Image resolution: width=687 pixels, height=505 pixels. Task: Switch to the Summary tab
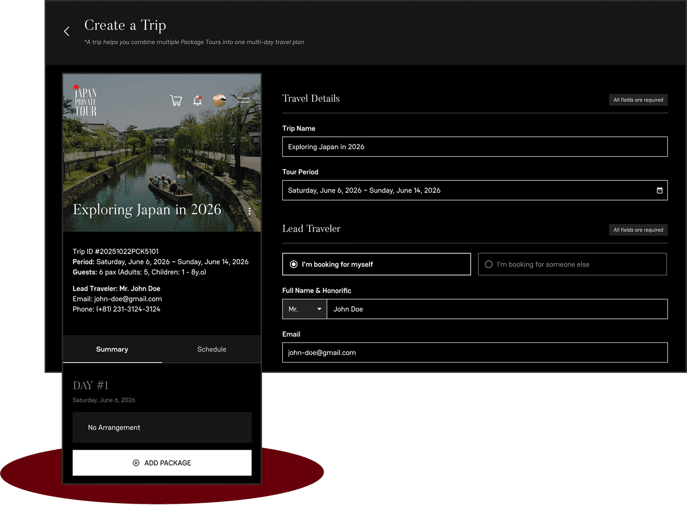click(x=112, y=349)
